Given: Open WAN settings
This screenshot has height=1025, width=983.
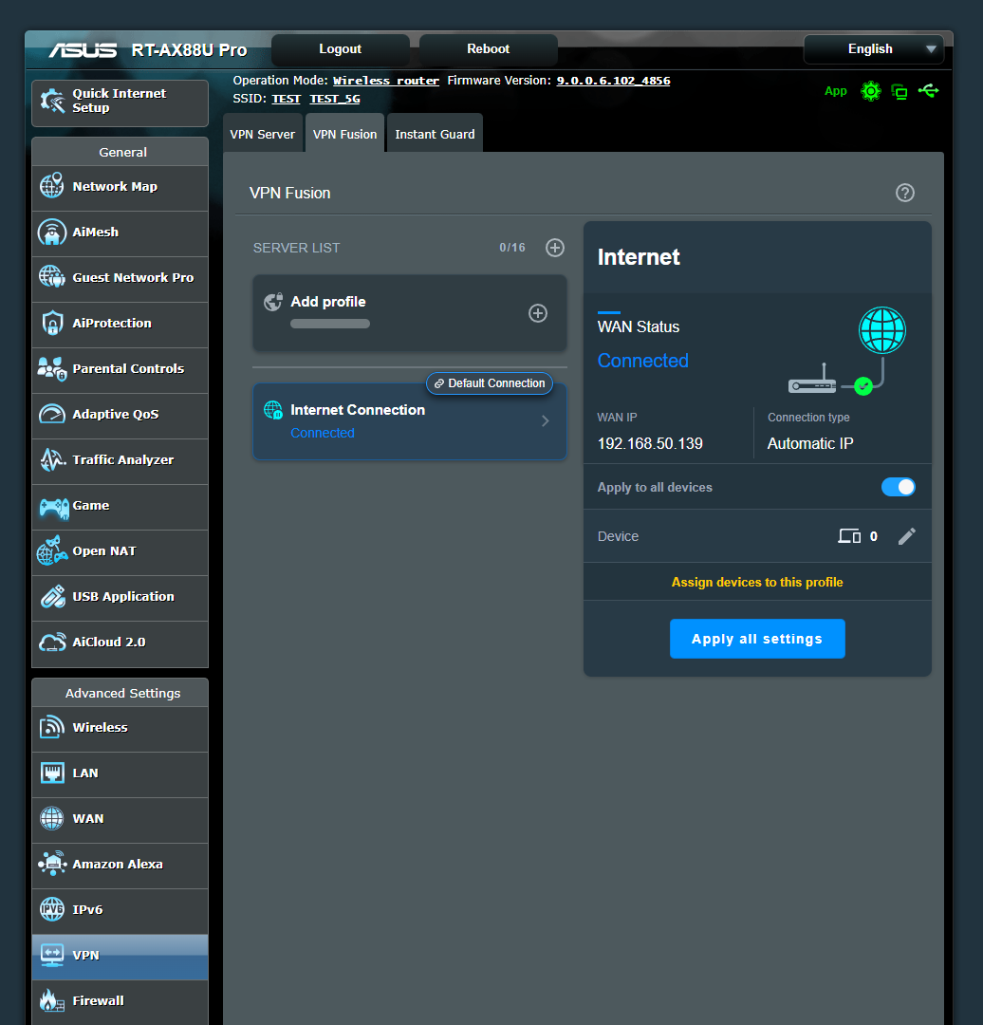Looking at the screenshot, I should coord(120,820).
